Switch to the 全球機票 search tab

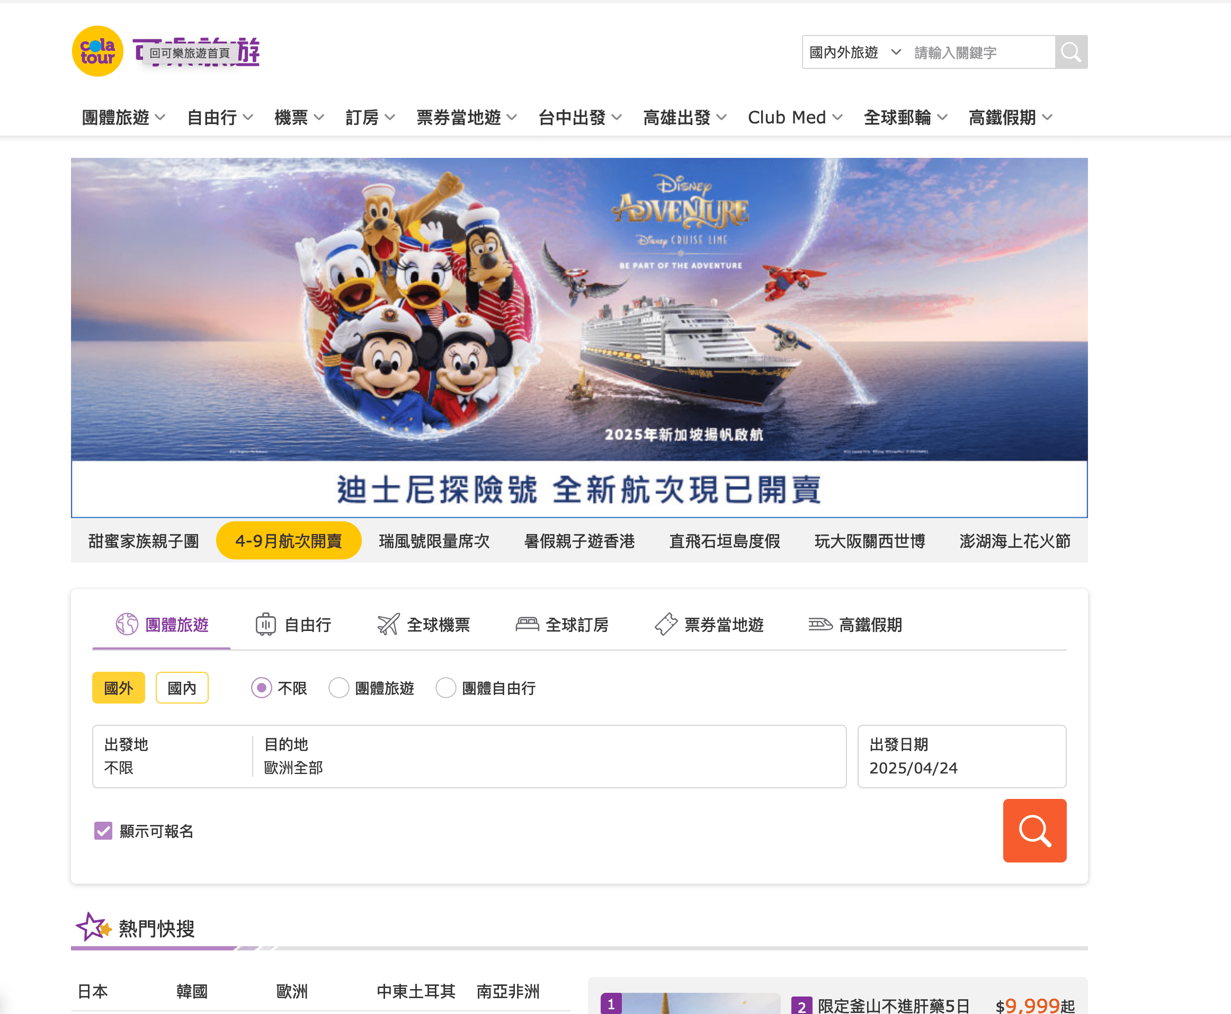coord(424,624)
